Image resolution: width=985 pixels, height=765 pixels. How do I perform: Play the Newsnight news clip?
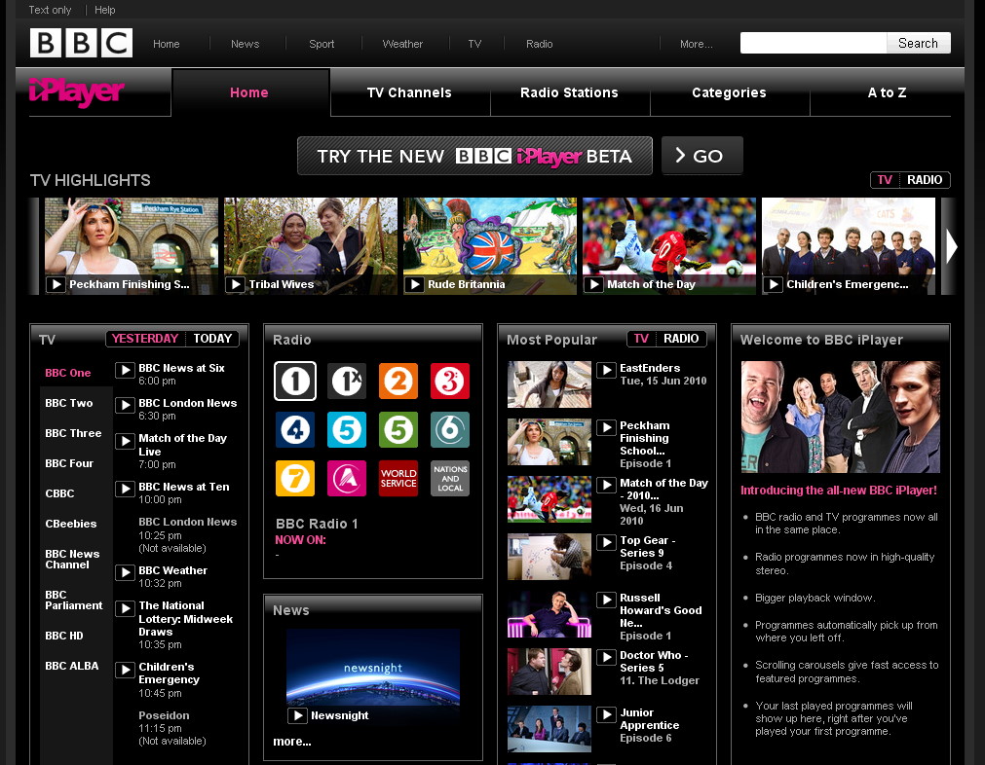(x=297, y=715)
